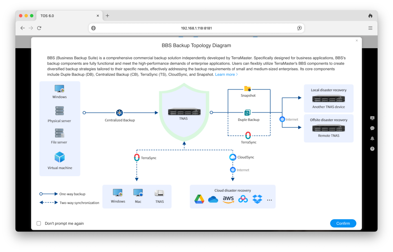Enable Don't prompt me again checkbox

[39, 223]
